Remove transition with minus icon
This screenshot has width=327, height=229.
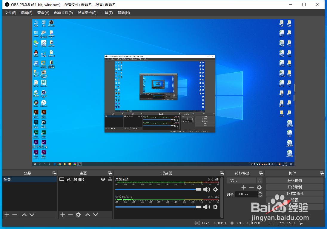point(251,187)
